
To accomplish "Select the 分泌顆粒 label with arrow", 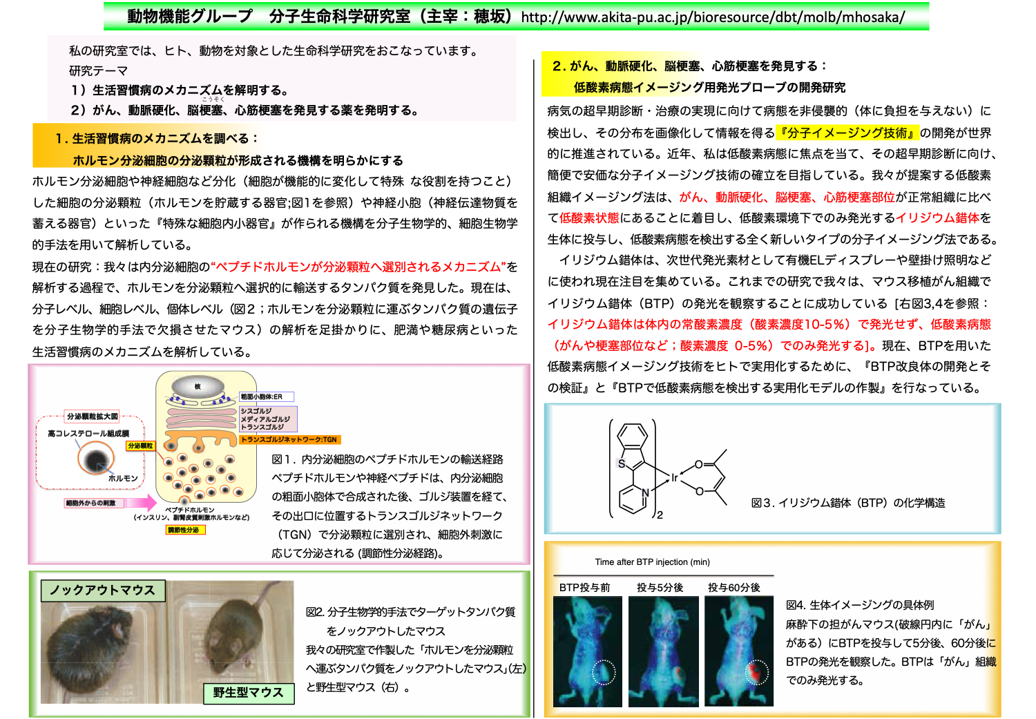I will pyautogui.click(x=140, y=446).
